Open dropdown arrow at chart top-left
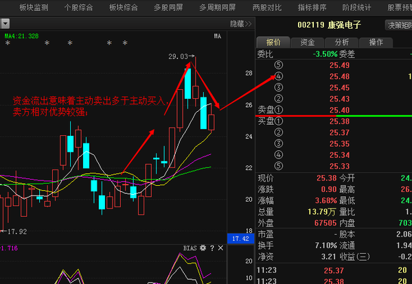 tap(5, 24)
